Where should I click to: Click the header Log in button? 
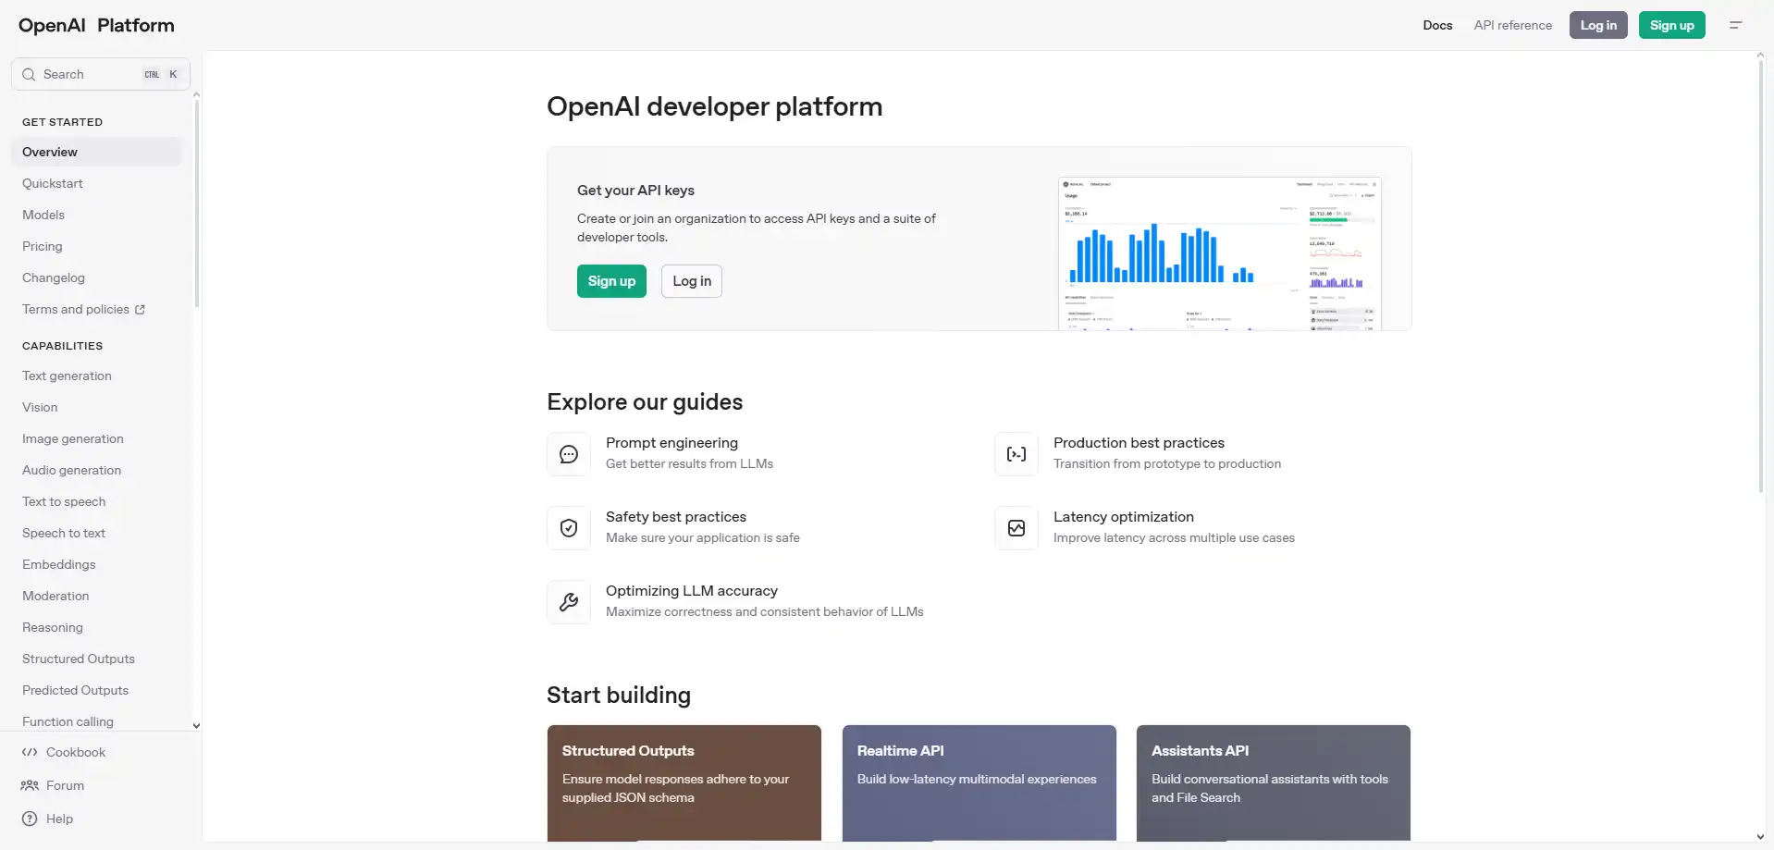tap(1598, 25)
